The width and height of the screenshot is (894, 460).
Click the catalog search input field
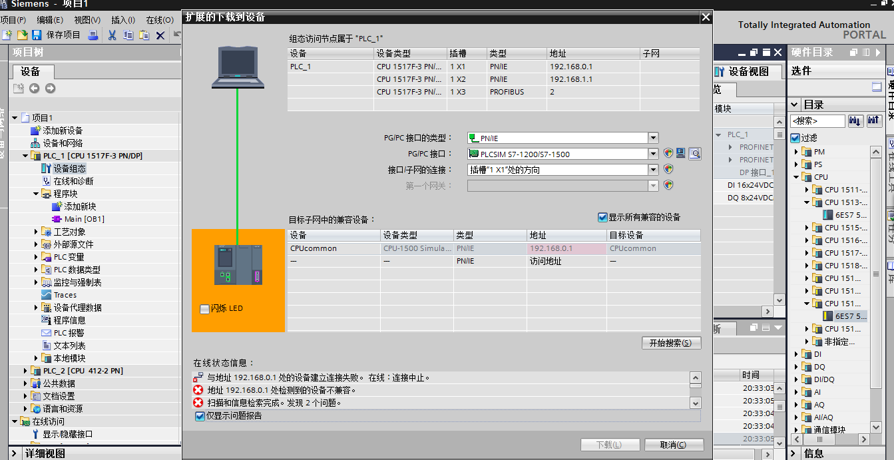(x=817, y=120)
